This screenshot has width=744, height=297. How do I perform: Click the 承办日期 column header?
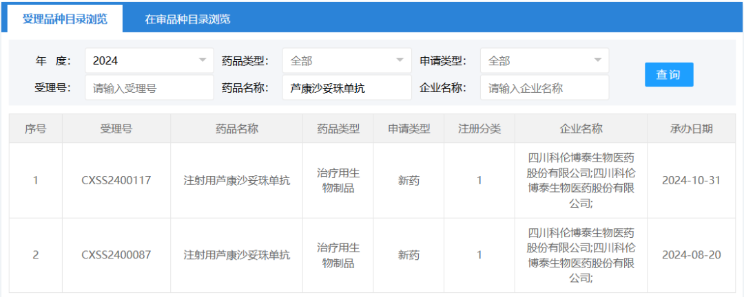pyautogui.click(x=692, y=129)
